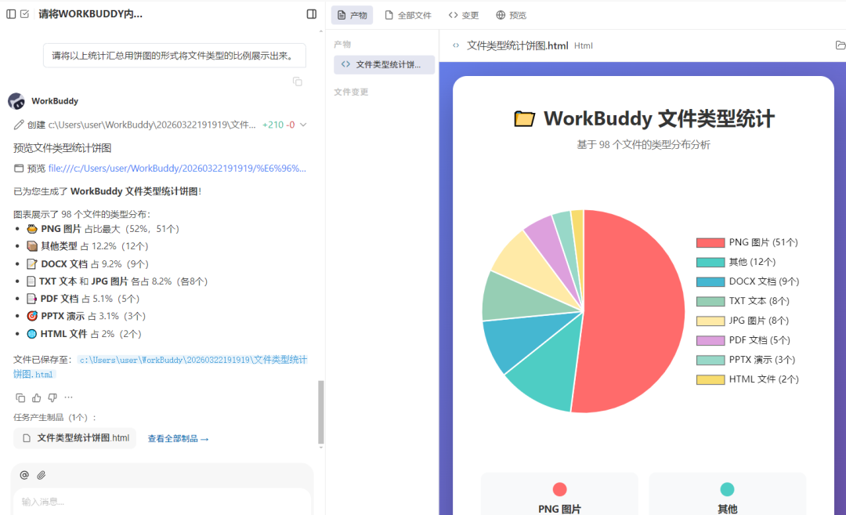Click the preview window icon beside link
Viewport: 846px width, 515px height.
(x=18, y=169)
